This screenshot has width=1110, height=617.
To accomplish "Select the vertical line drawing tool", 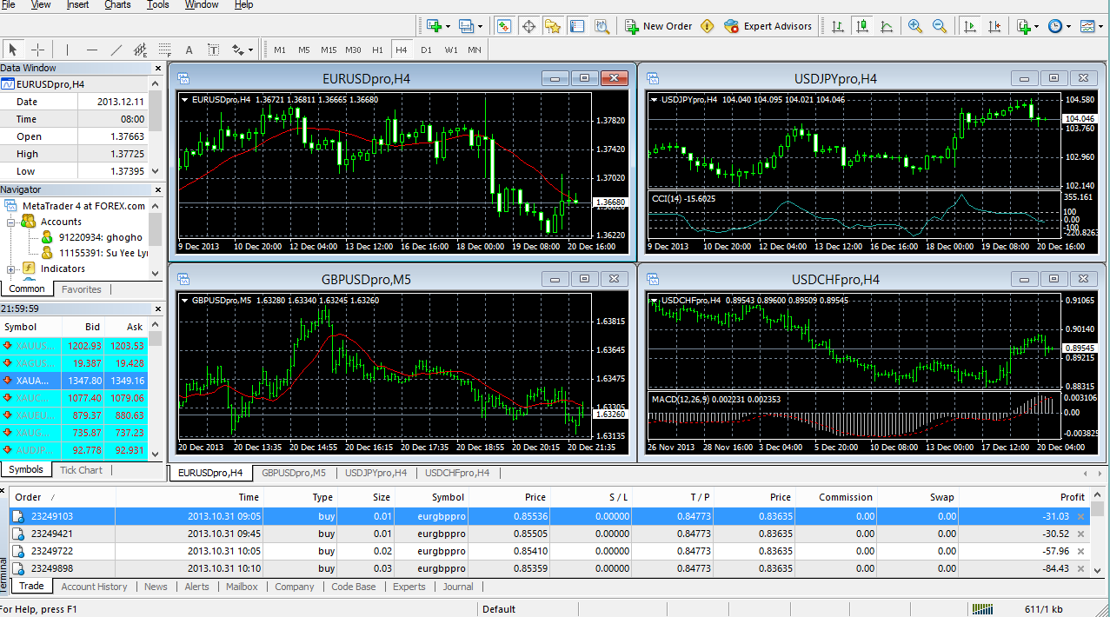I will tap(68, 50).
